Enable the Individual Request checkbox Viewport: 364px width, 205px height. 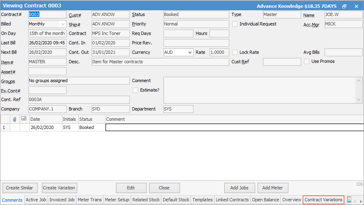point(235,24)
